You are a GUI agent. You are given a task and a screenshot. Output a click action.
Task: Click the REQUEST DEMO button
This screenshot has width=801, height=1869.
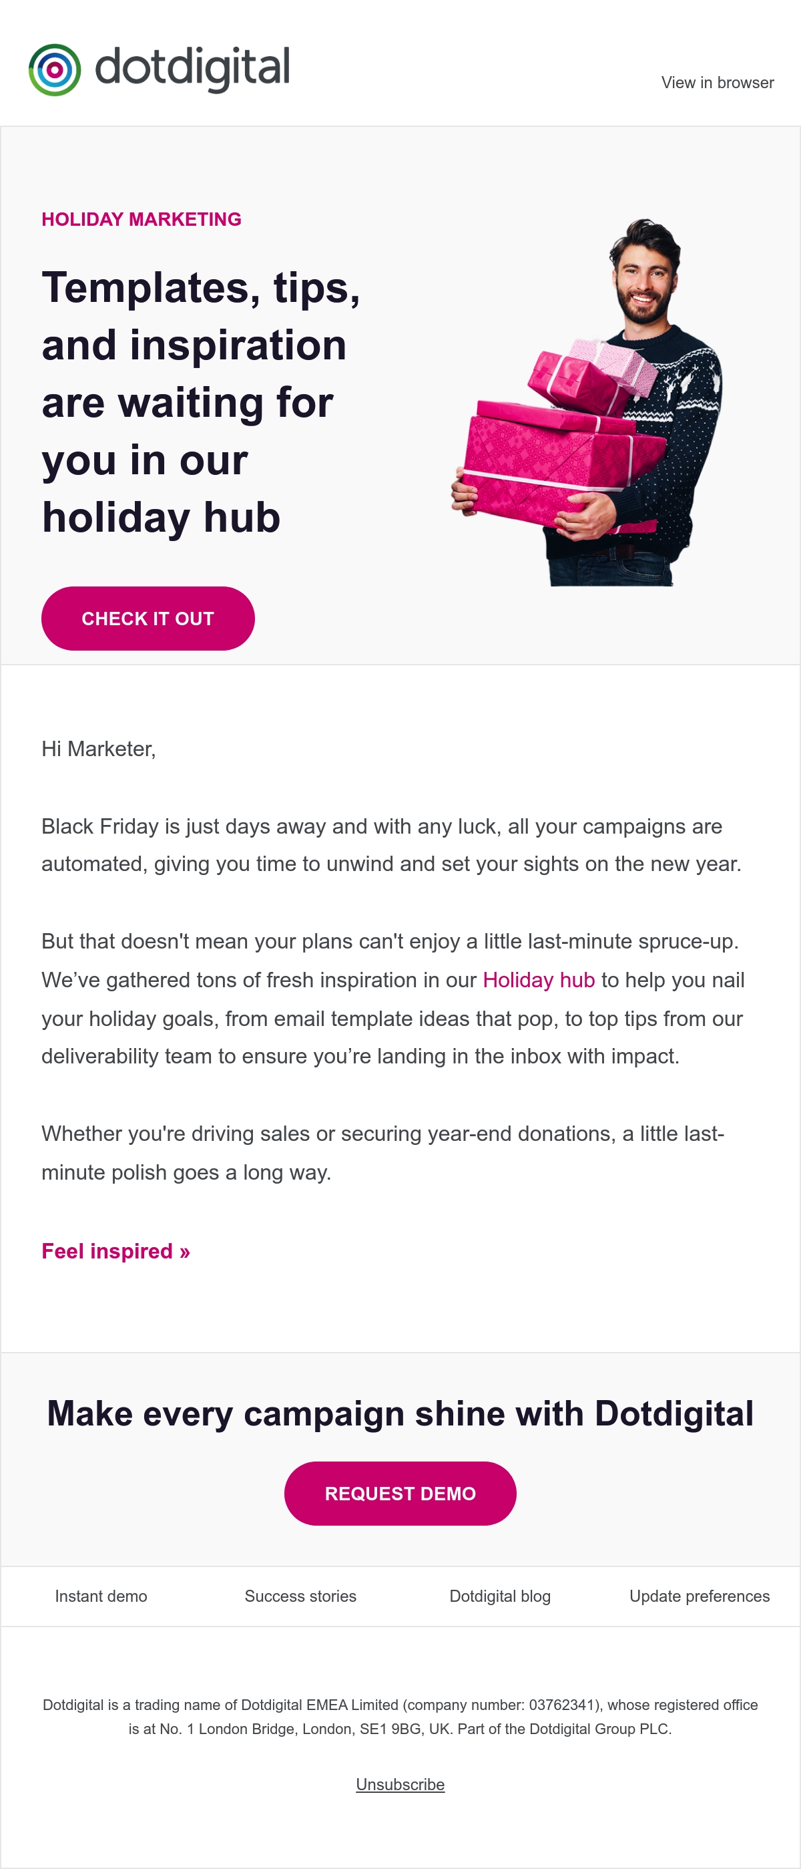coord(400,1493)
